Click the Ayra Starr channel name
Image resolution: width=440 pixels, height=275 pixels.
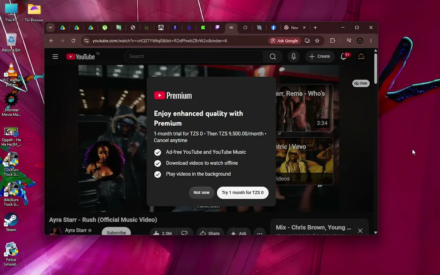(x=76, y=230)
